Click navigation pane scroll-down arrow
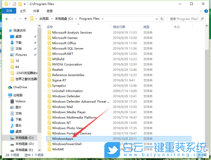The height and width of the screenshot is (160, 211). pyautogui.click(x=39, y=150)
